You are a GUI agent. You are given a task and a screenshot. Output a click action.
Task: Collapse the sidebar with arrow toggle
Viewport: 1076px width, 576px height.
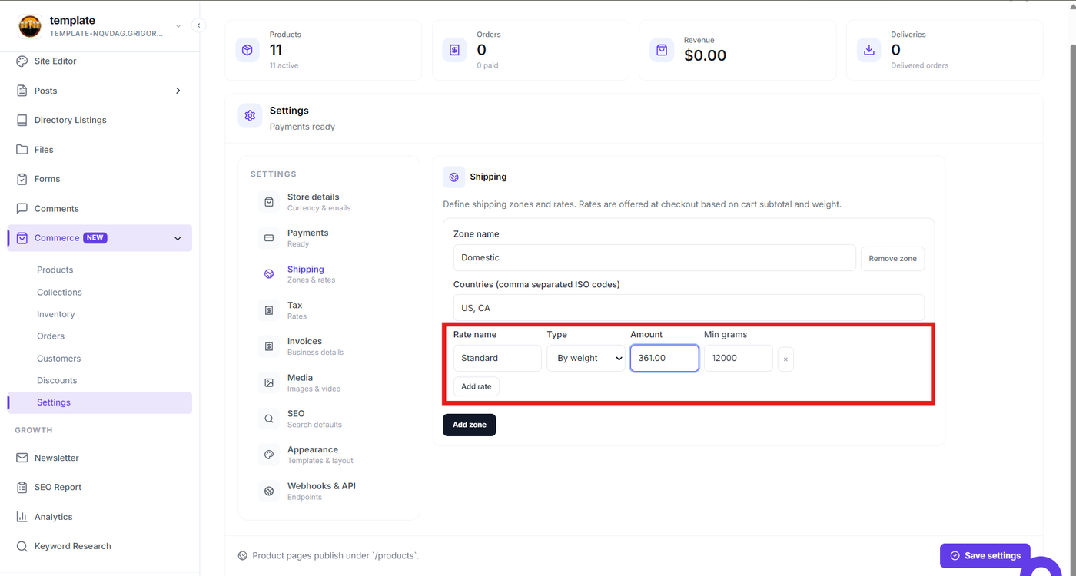(x=198, y=25)
